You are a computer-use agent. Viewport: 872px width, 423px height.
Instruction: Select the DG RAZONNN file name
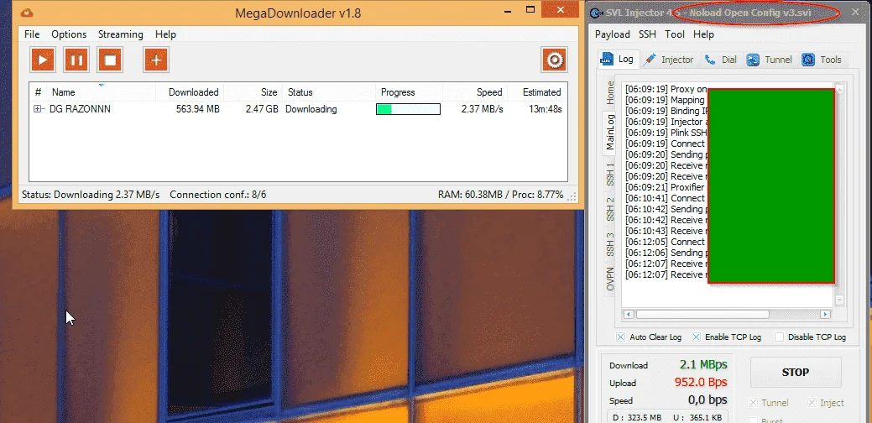pyautogui.click(x=80, y=109)
